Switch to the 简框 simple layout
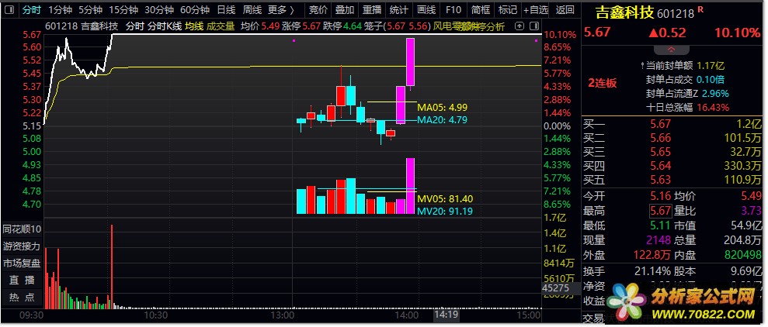 pyautogui.click(x=481, y=9)
